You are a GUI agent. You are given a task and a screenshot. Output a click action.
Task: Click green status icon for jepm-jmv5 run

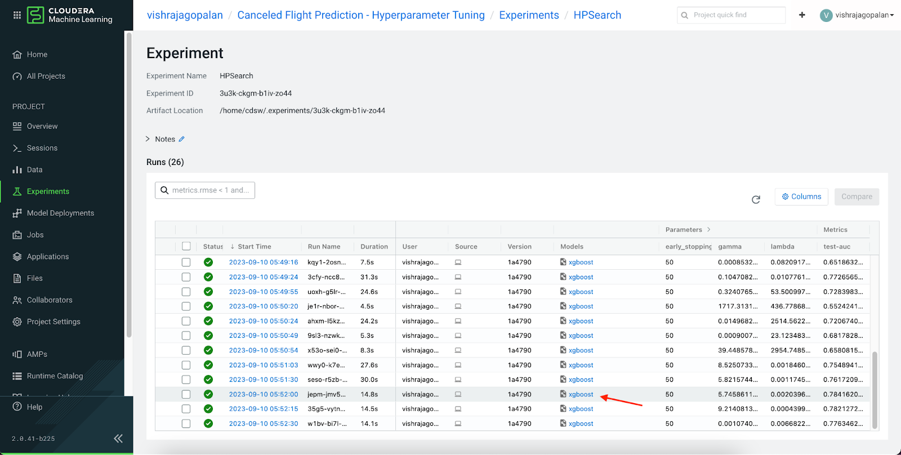[x=208, y=394]
